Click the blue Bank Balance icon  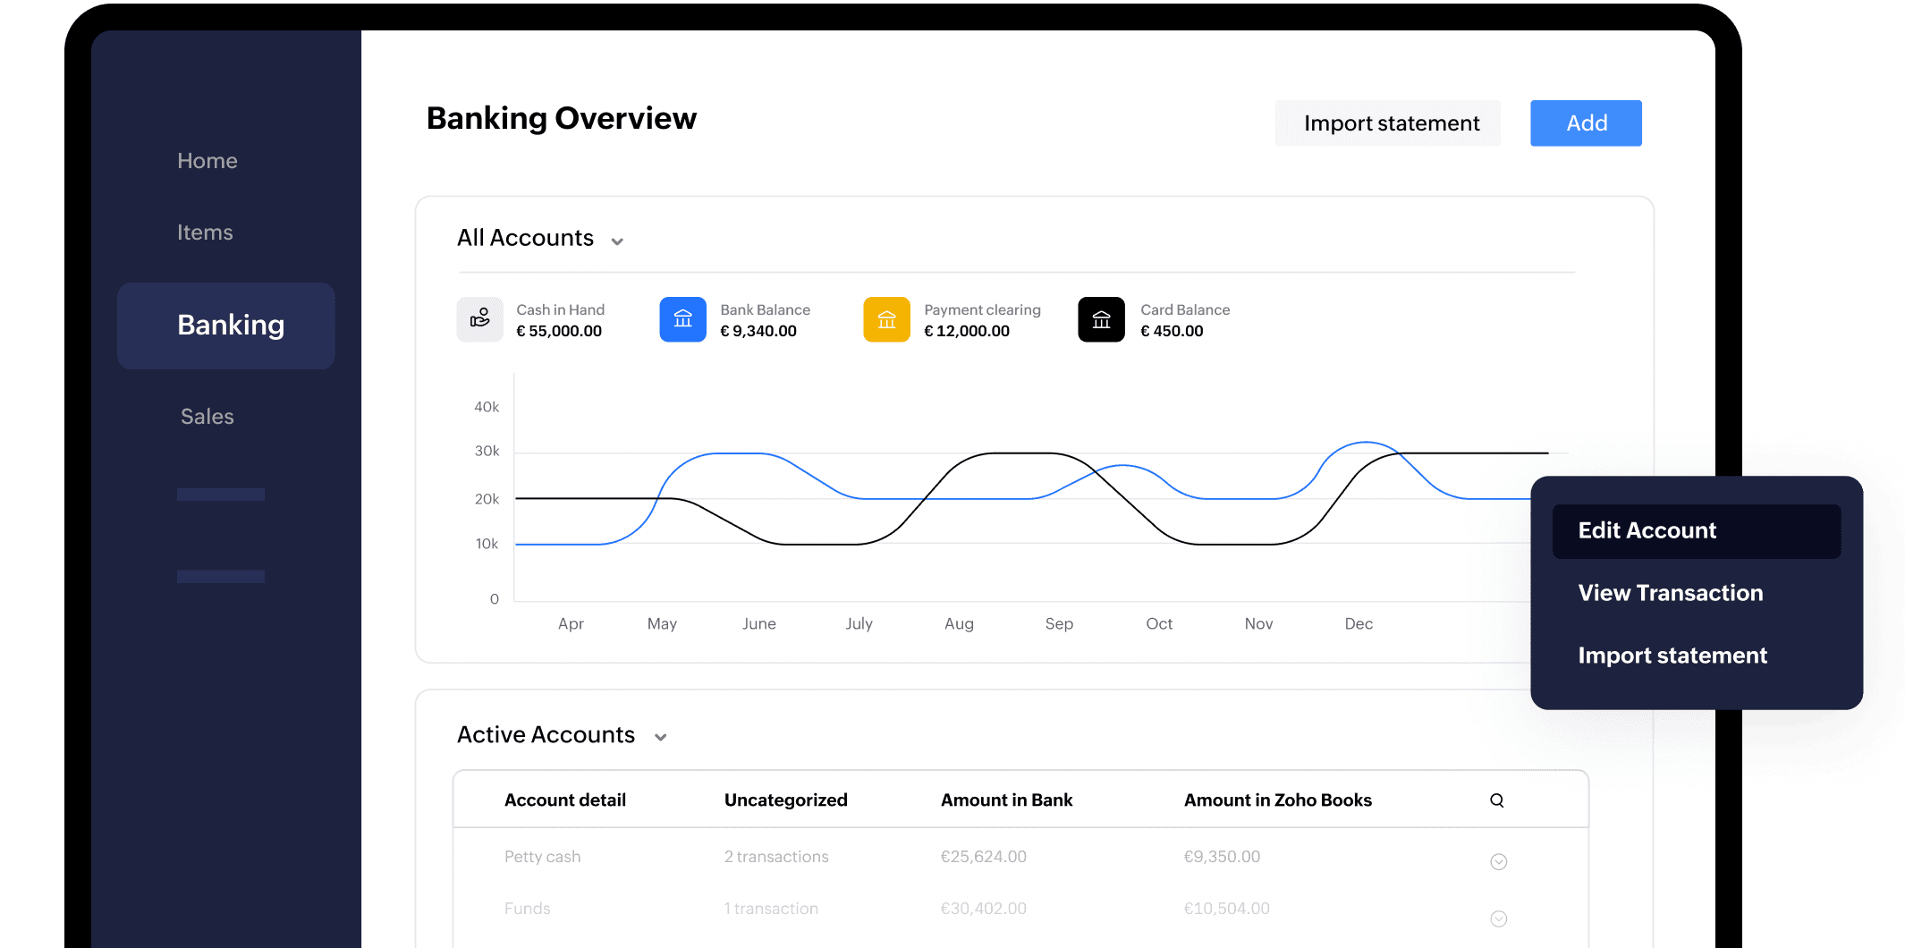pos(683,319)
